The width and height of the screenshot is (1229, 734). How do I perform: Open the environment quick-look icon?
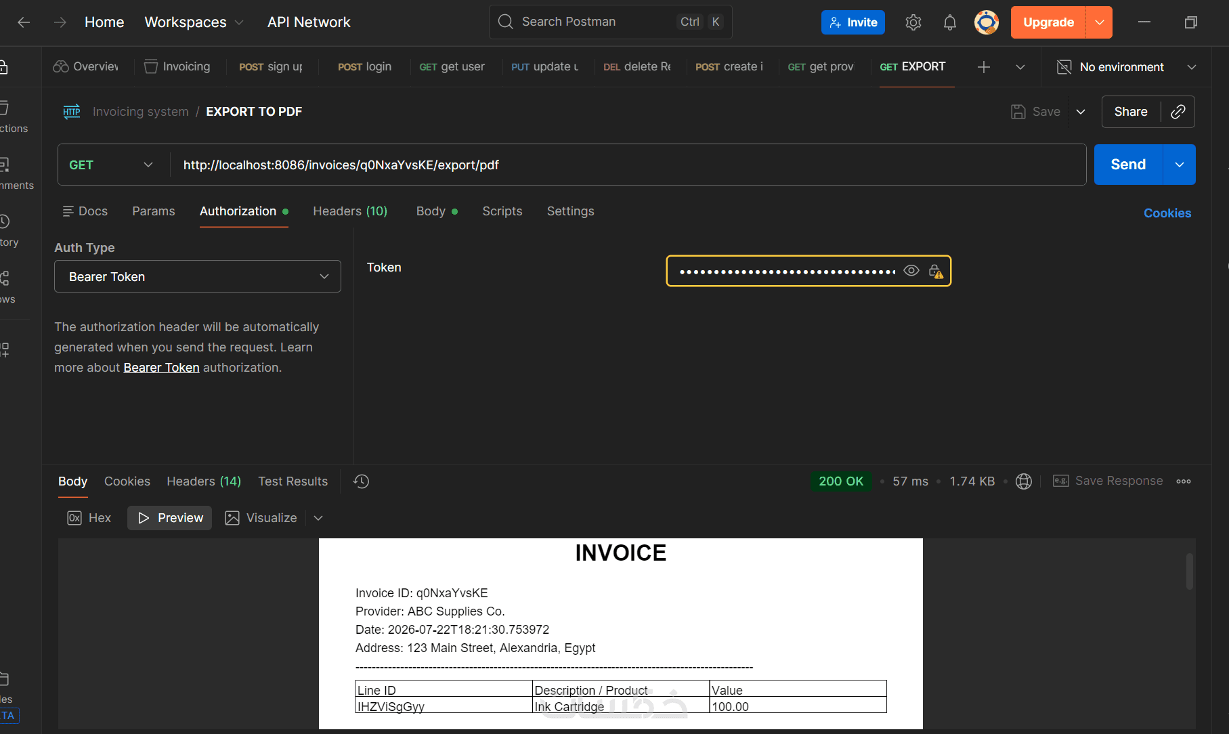coord(1064,67)
